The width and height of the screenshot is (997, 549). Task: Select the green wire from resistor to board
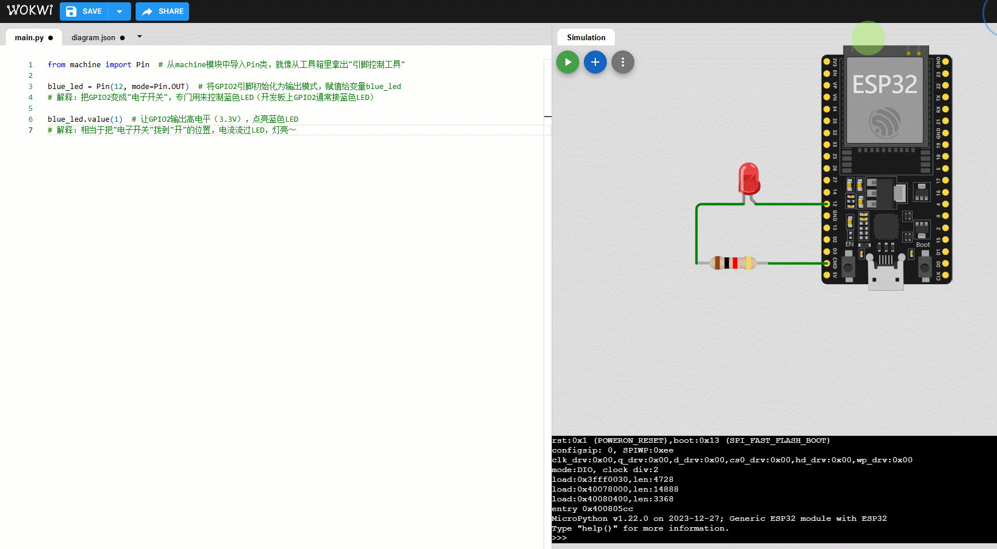[x=798, y=264]
